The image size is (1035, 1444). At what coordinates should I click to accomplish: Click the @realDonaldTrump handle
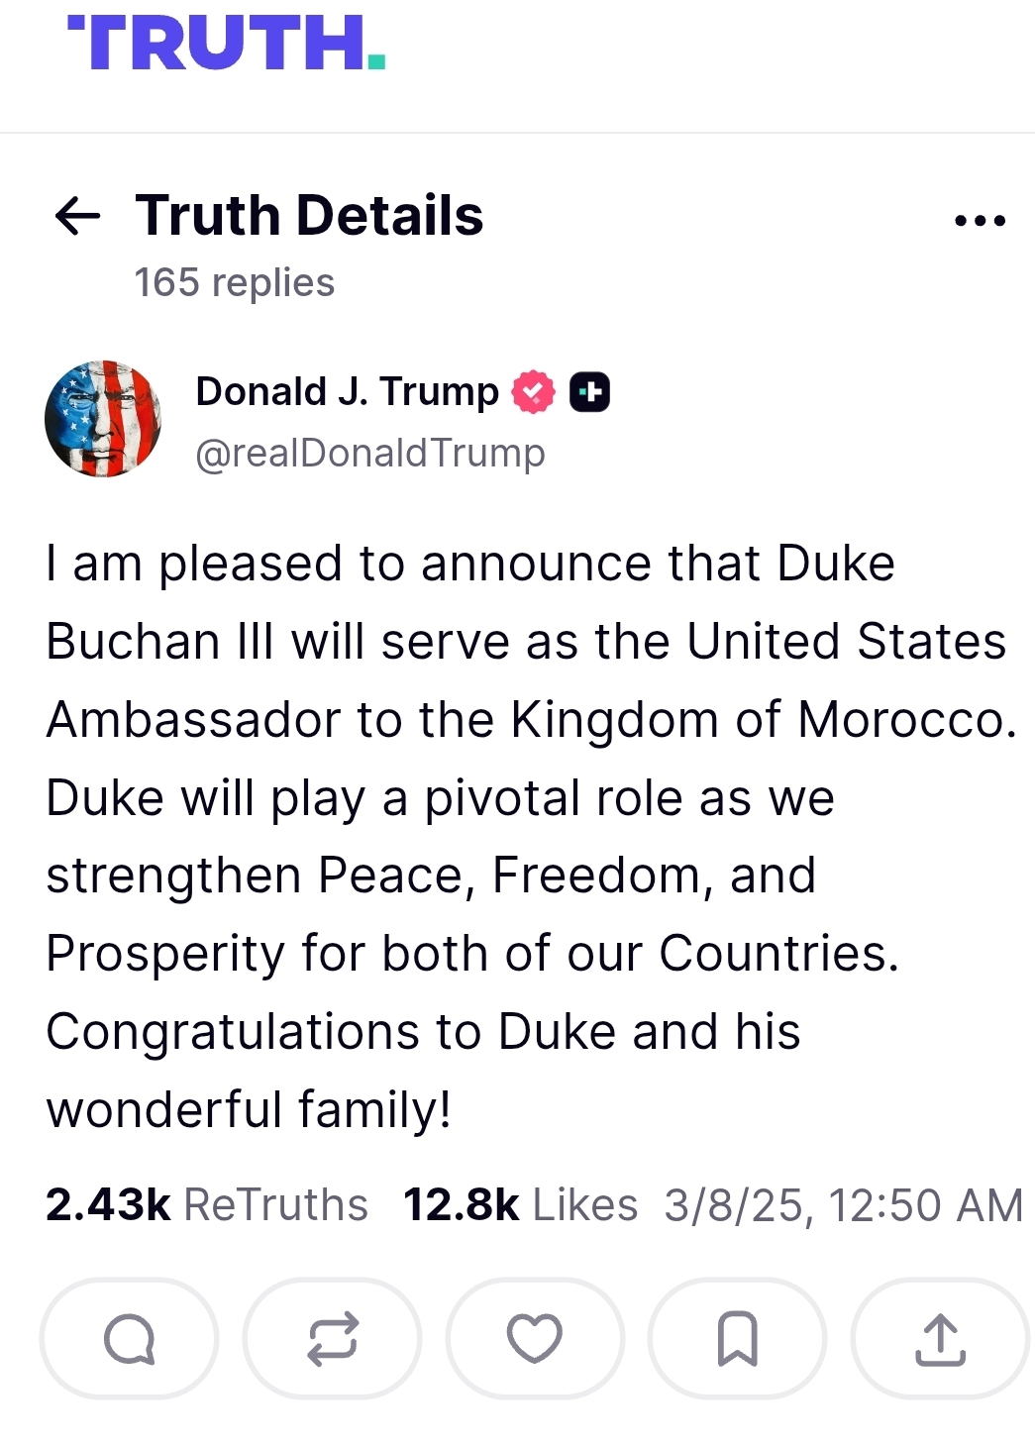coord(370,454)
